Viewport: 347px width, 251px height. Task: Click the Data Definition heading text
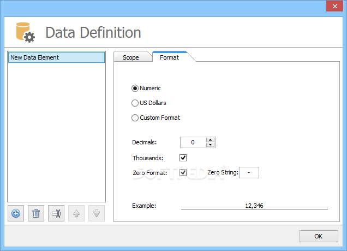[x=93, y=33]
